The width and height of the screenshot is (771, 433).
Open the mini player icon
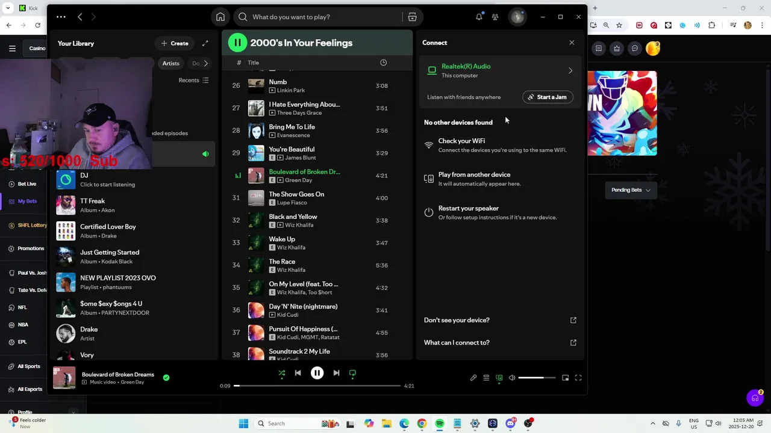(x=565, y=378)
